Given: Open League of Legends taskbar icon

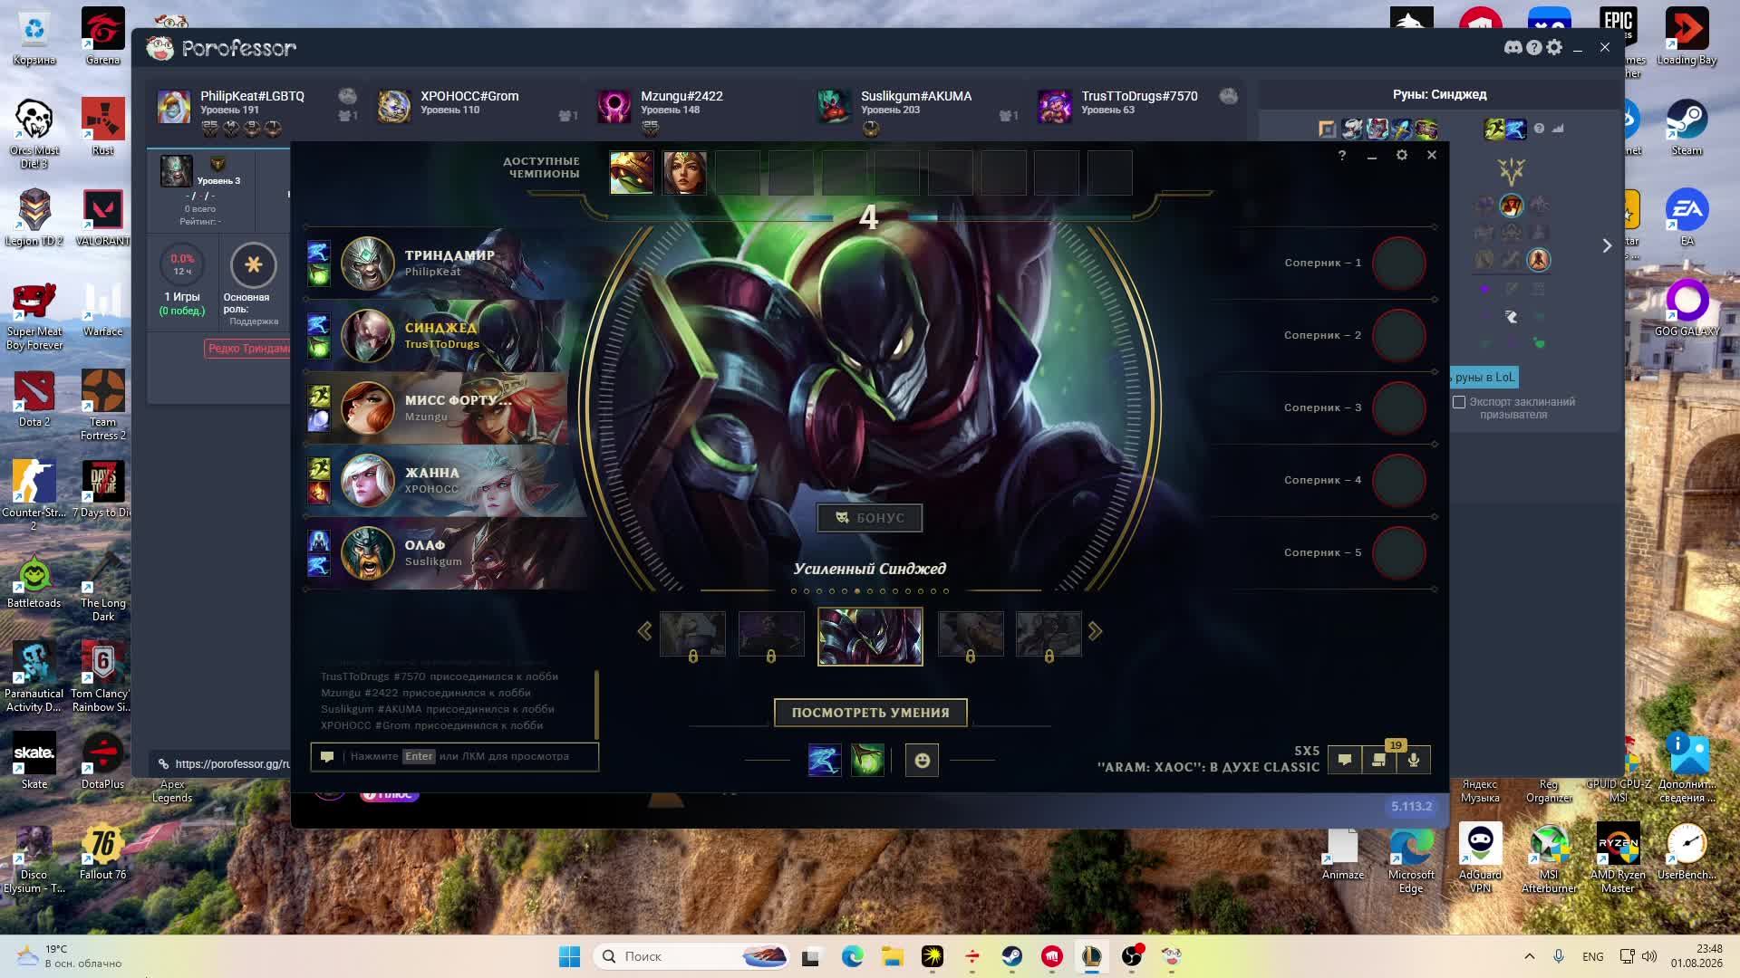Looking at the screenshot, I should tap(1091, 956).
